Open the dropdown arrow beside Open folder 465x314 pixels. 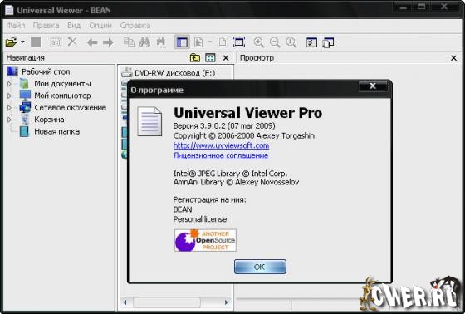[23, 42]
